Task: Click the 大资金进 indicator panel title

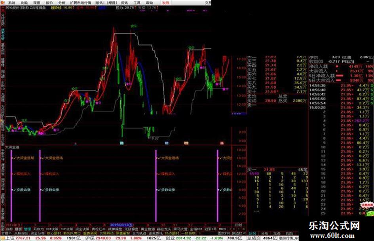Action: [x=12, y=148]
